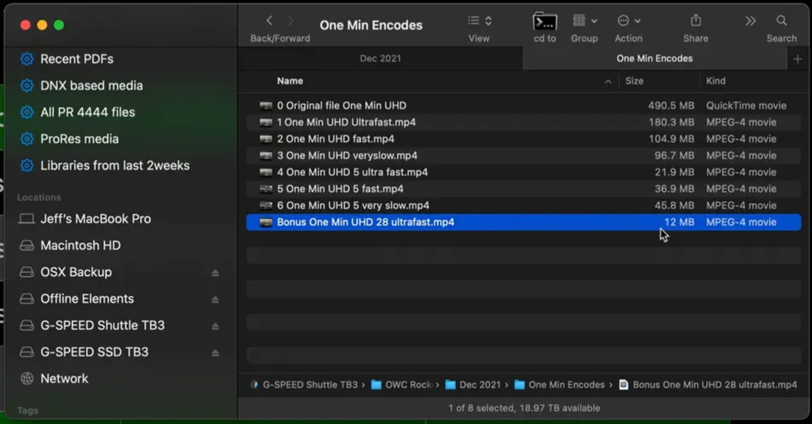This screenshot has height=424, width=812.
Task: Start a search with the Search icon
Action: pos(781,20)
